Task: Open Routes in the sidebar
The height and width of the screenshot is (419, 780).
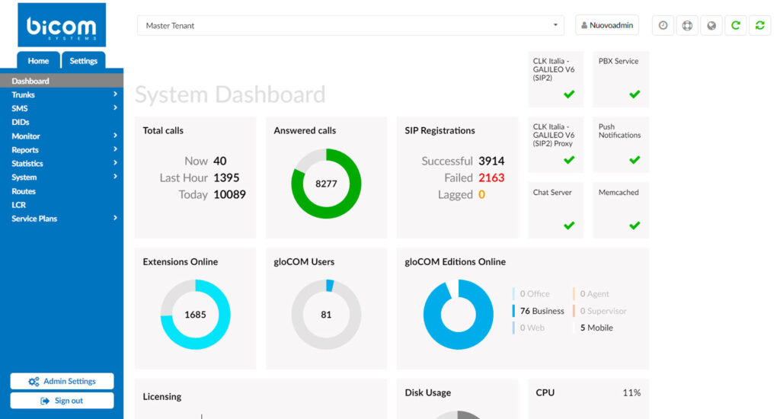Action: (x=62, y=191)
